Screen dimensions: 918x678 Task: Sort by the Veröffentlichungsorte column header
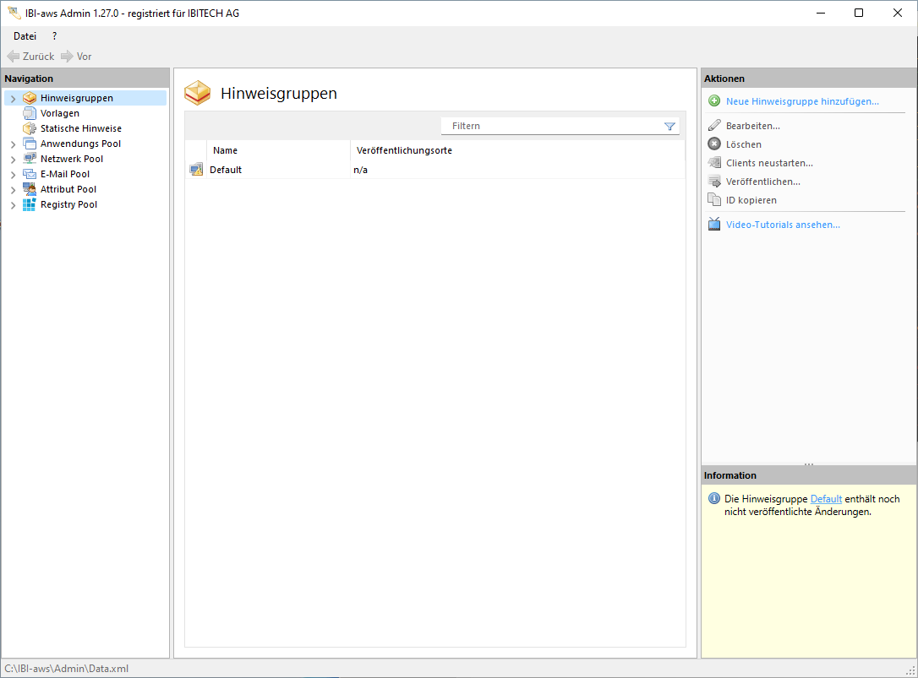404,150
